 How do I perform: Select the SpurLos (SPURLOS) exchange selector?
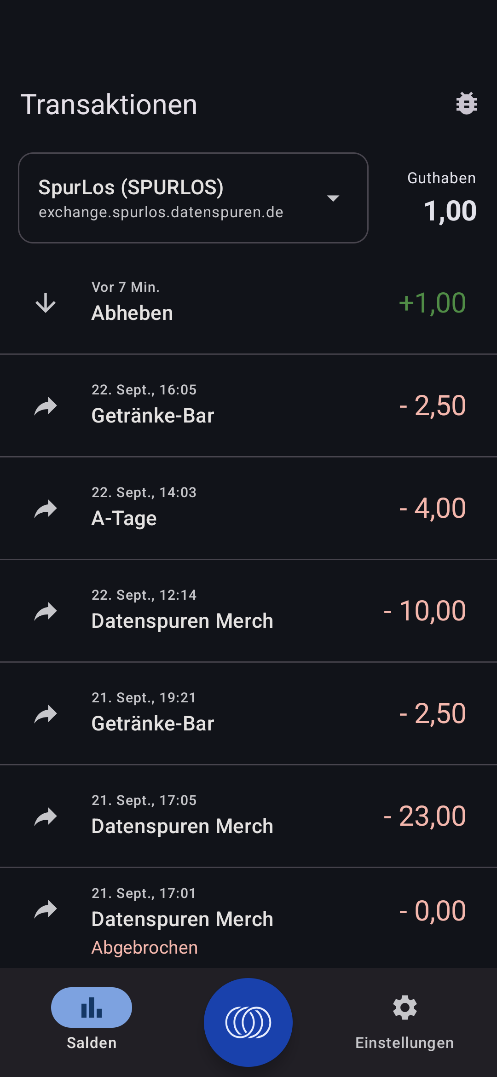pyautogui.click(x=175, y=198)
